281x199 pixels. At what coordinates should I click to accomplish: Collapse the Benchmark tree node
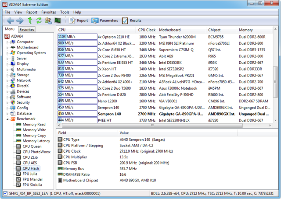(x=7, y=119)
